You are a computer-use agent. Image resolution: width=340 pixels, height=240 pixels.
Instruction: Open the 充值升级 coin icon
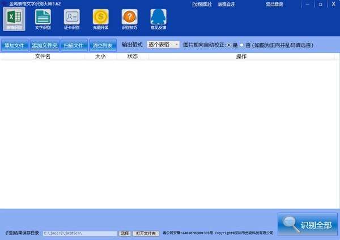101,19
